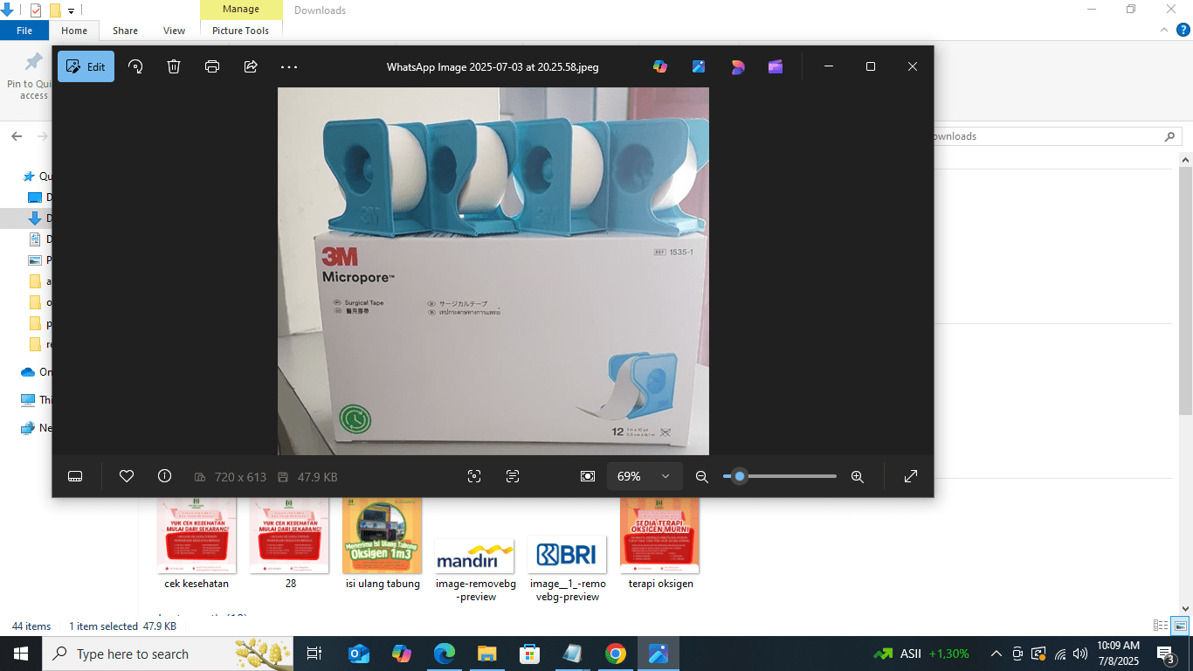Toggle the file info panel icon
The image size is (1193, 671).
tap(164, 476)
